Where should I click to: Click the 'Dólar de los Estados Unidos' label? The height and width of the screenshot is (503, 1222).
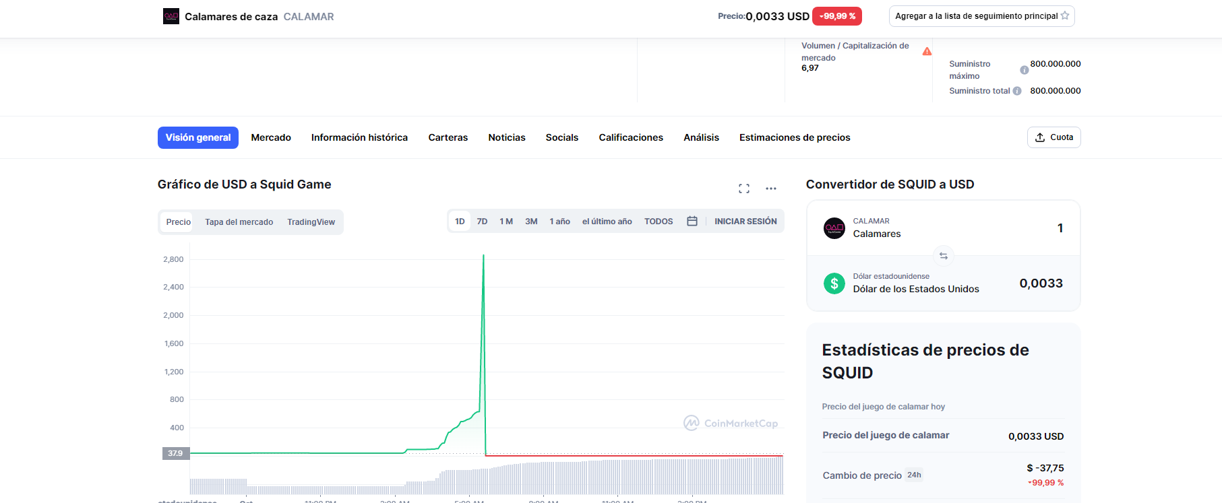click(x=916, y=289)
